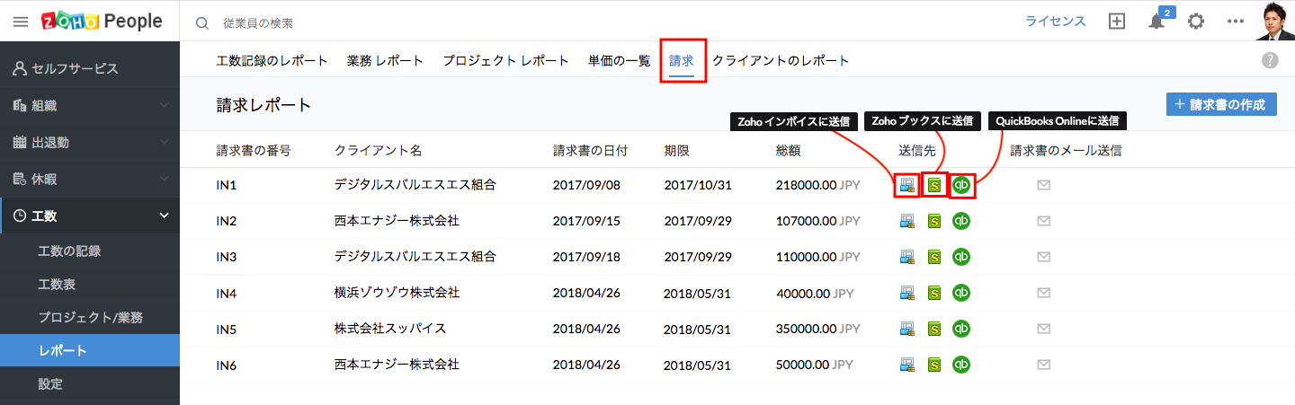Click the help question mark icon
This screenshot has width=1295, height=405.
[x=1270, y=60]
